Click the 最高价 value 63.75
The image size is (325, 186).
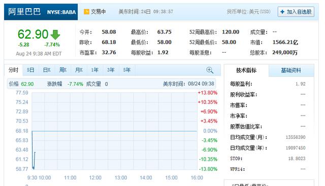pos(165,32)
